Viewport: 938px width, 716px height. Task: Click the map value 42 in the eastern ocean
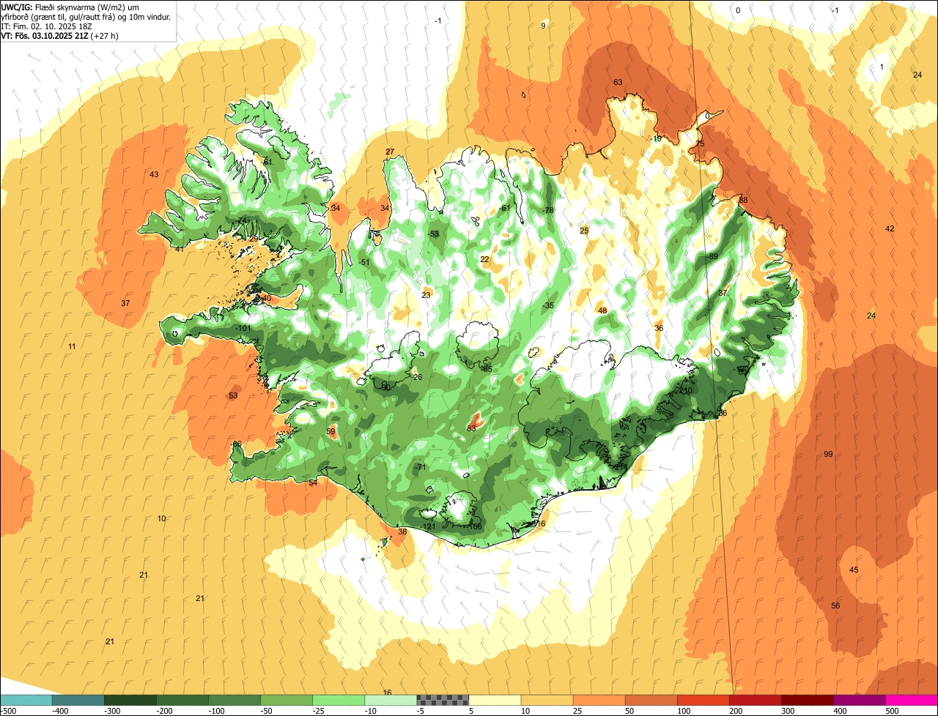click(x=890, y=229)
